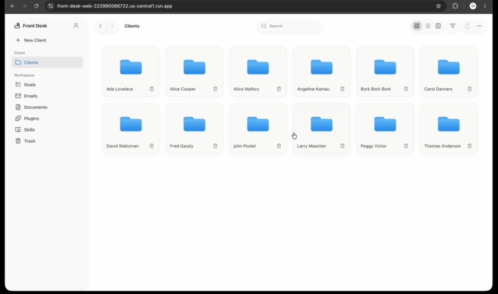Open Trash in the sidebar
Screen dimensions: 498x294
(48, 141)
